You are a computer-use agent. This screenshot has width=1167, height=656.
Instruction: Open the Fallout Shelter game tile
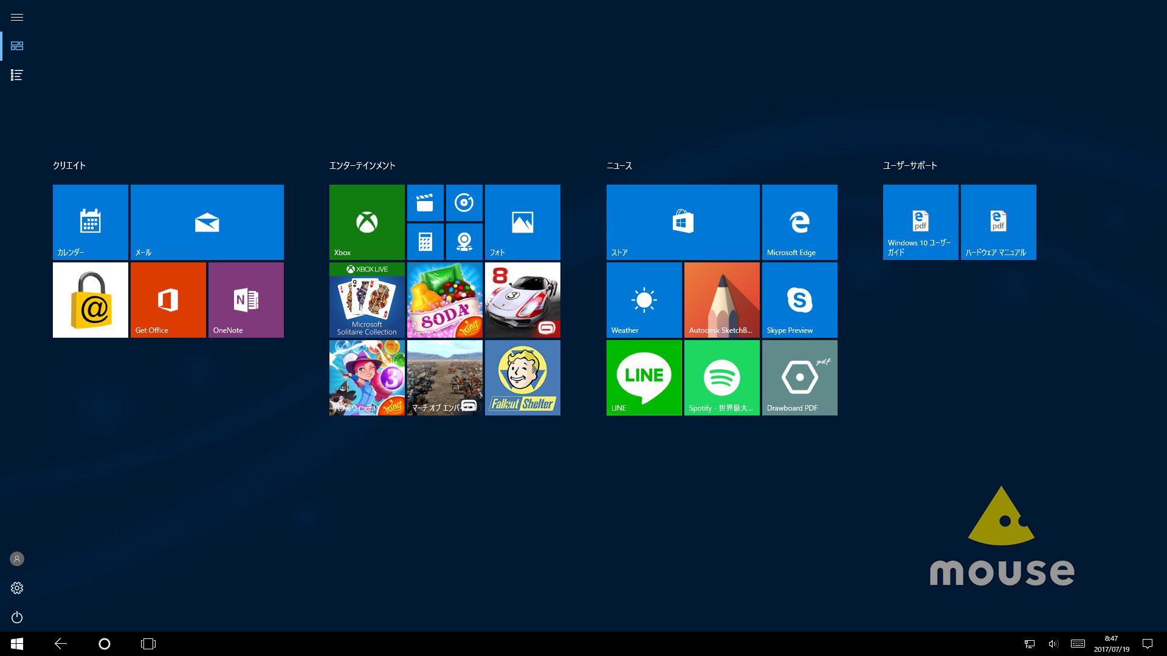tap(522, 377)
